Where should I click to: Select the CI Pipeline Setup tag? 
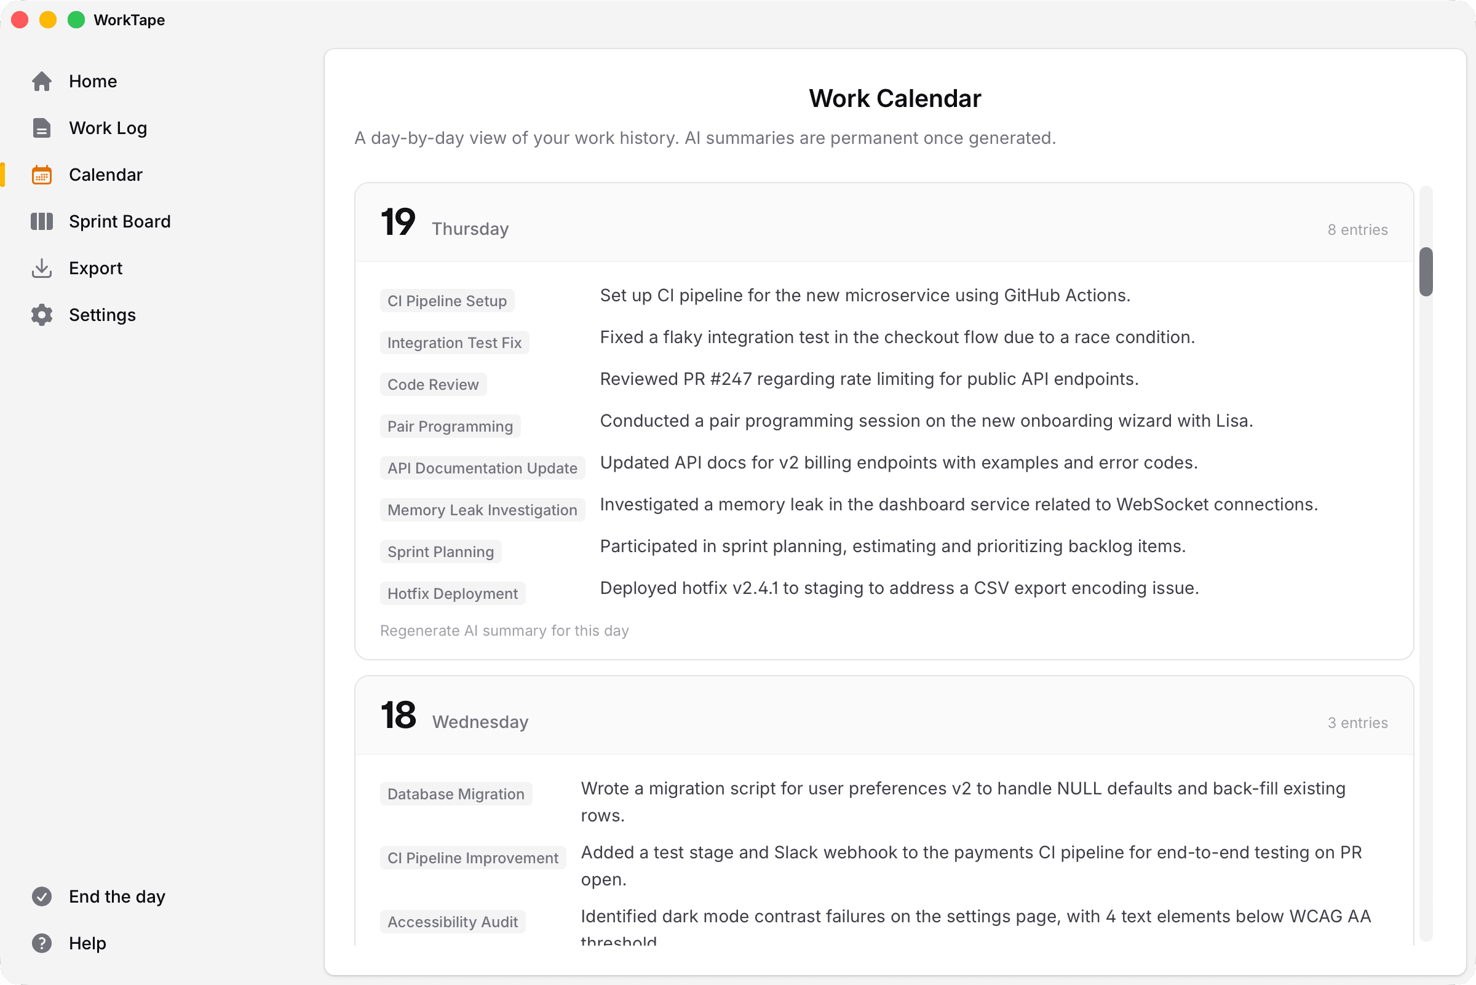point(446,300)
